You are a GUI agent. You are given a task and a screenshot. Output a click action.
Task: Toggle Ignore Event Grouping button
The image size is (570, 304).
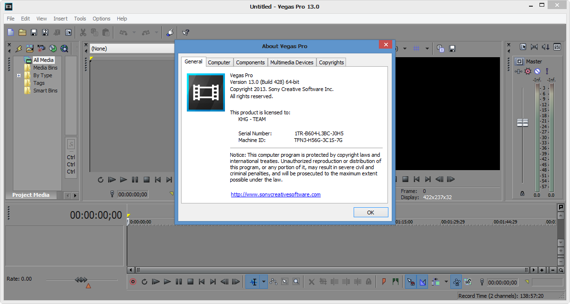click(468, 282)
